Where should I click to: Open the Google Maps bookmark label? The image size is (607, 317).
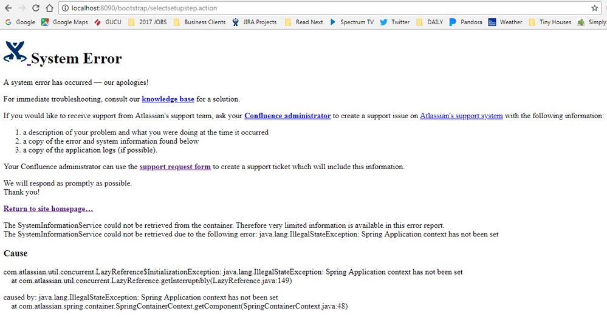pyautogui.click(x=70, y=22)
